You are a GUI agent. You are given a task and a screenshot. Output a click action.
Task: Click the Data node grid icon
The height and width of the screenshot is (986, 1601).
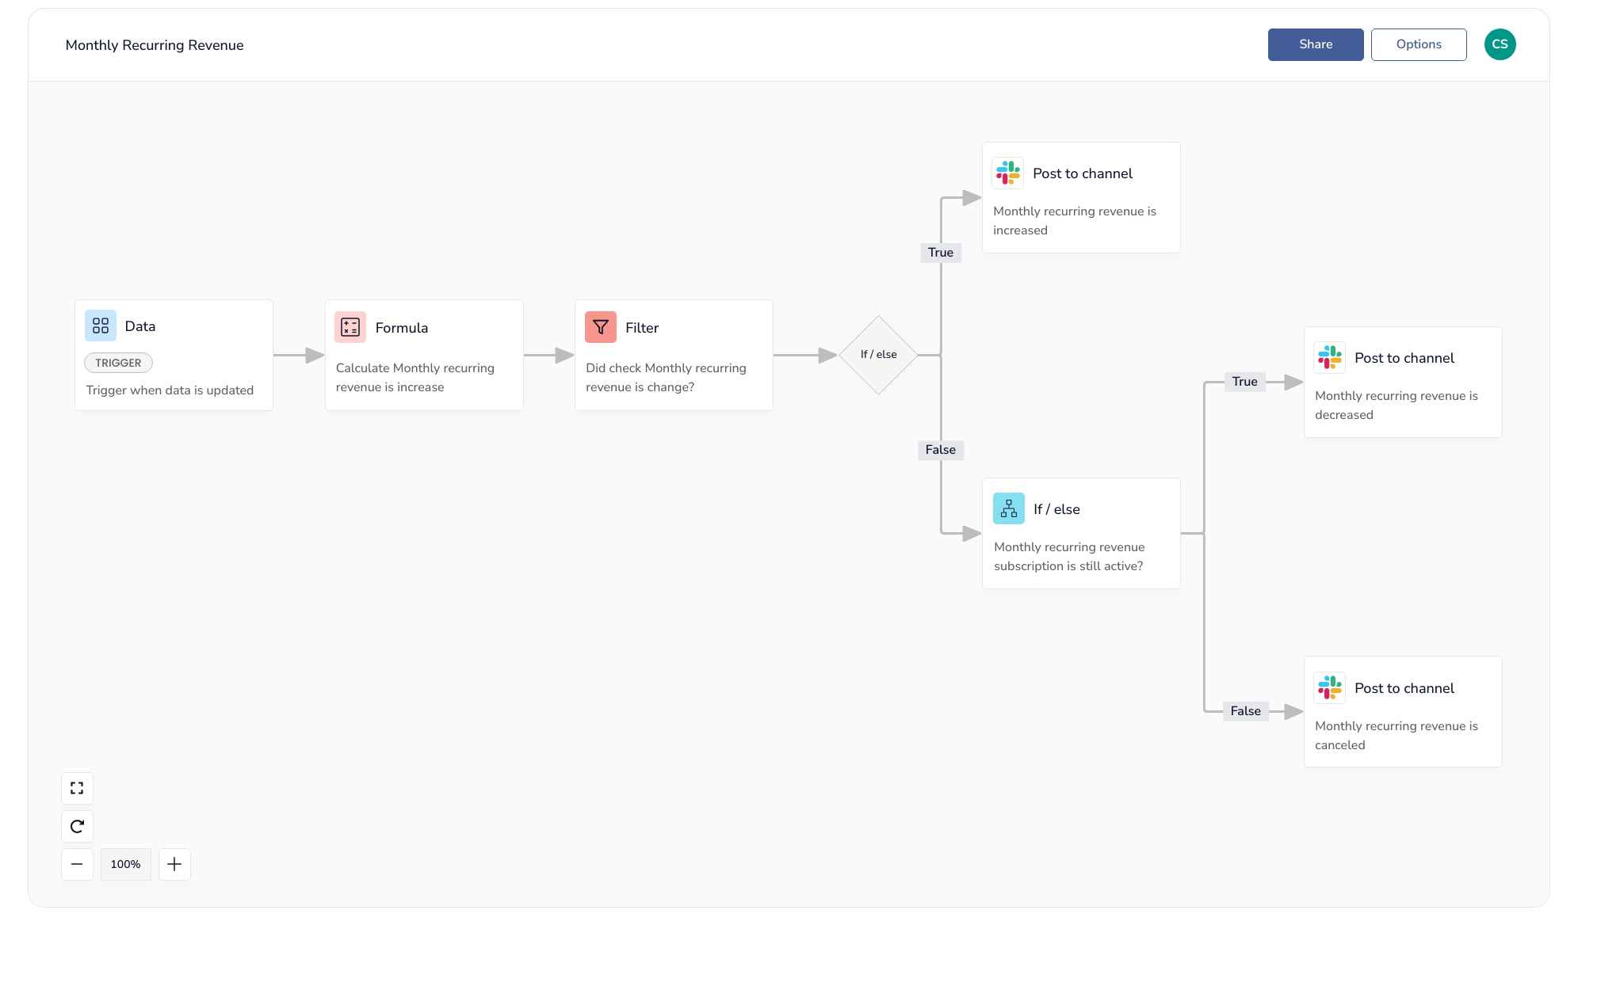pos(101,325)
